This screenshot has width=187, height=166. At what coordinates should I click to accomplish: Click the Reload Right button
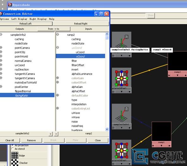[81, 24]
